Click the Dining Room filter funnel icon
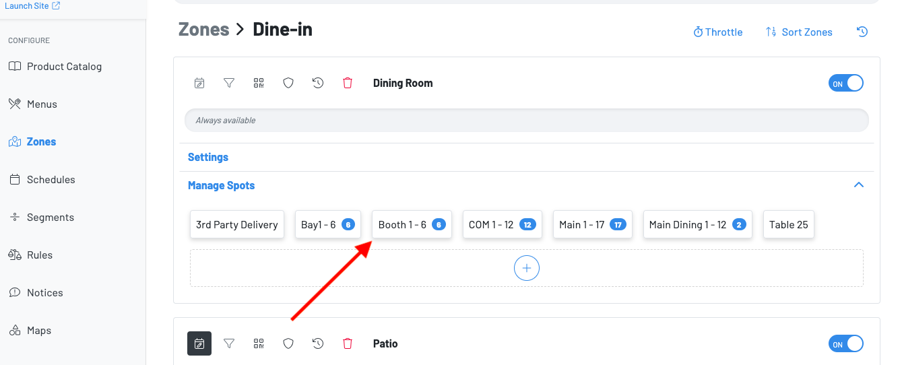The image size is (902, 365). click(x=229, y=84)
